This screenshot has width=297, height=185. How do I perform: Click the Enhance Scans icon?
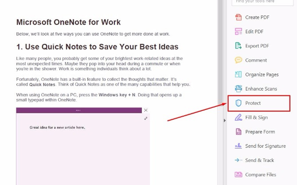pos(238,89)
